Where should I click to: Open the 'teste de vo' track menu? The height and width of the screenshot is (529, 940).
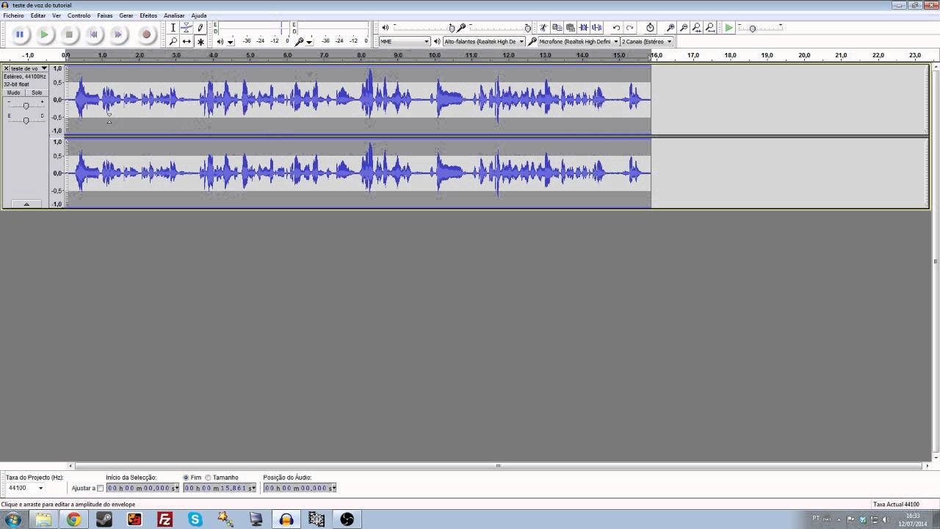tap(29, 68)
